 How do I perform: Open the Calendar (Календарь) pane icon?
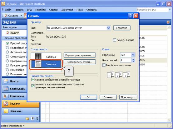tap(6, 89)
